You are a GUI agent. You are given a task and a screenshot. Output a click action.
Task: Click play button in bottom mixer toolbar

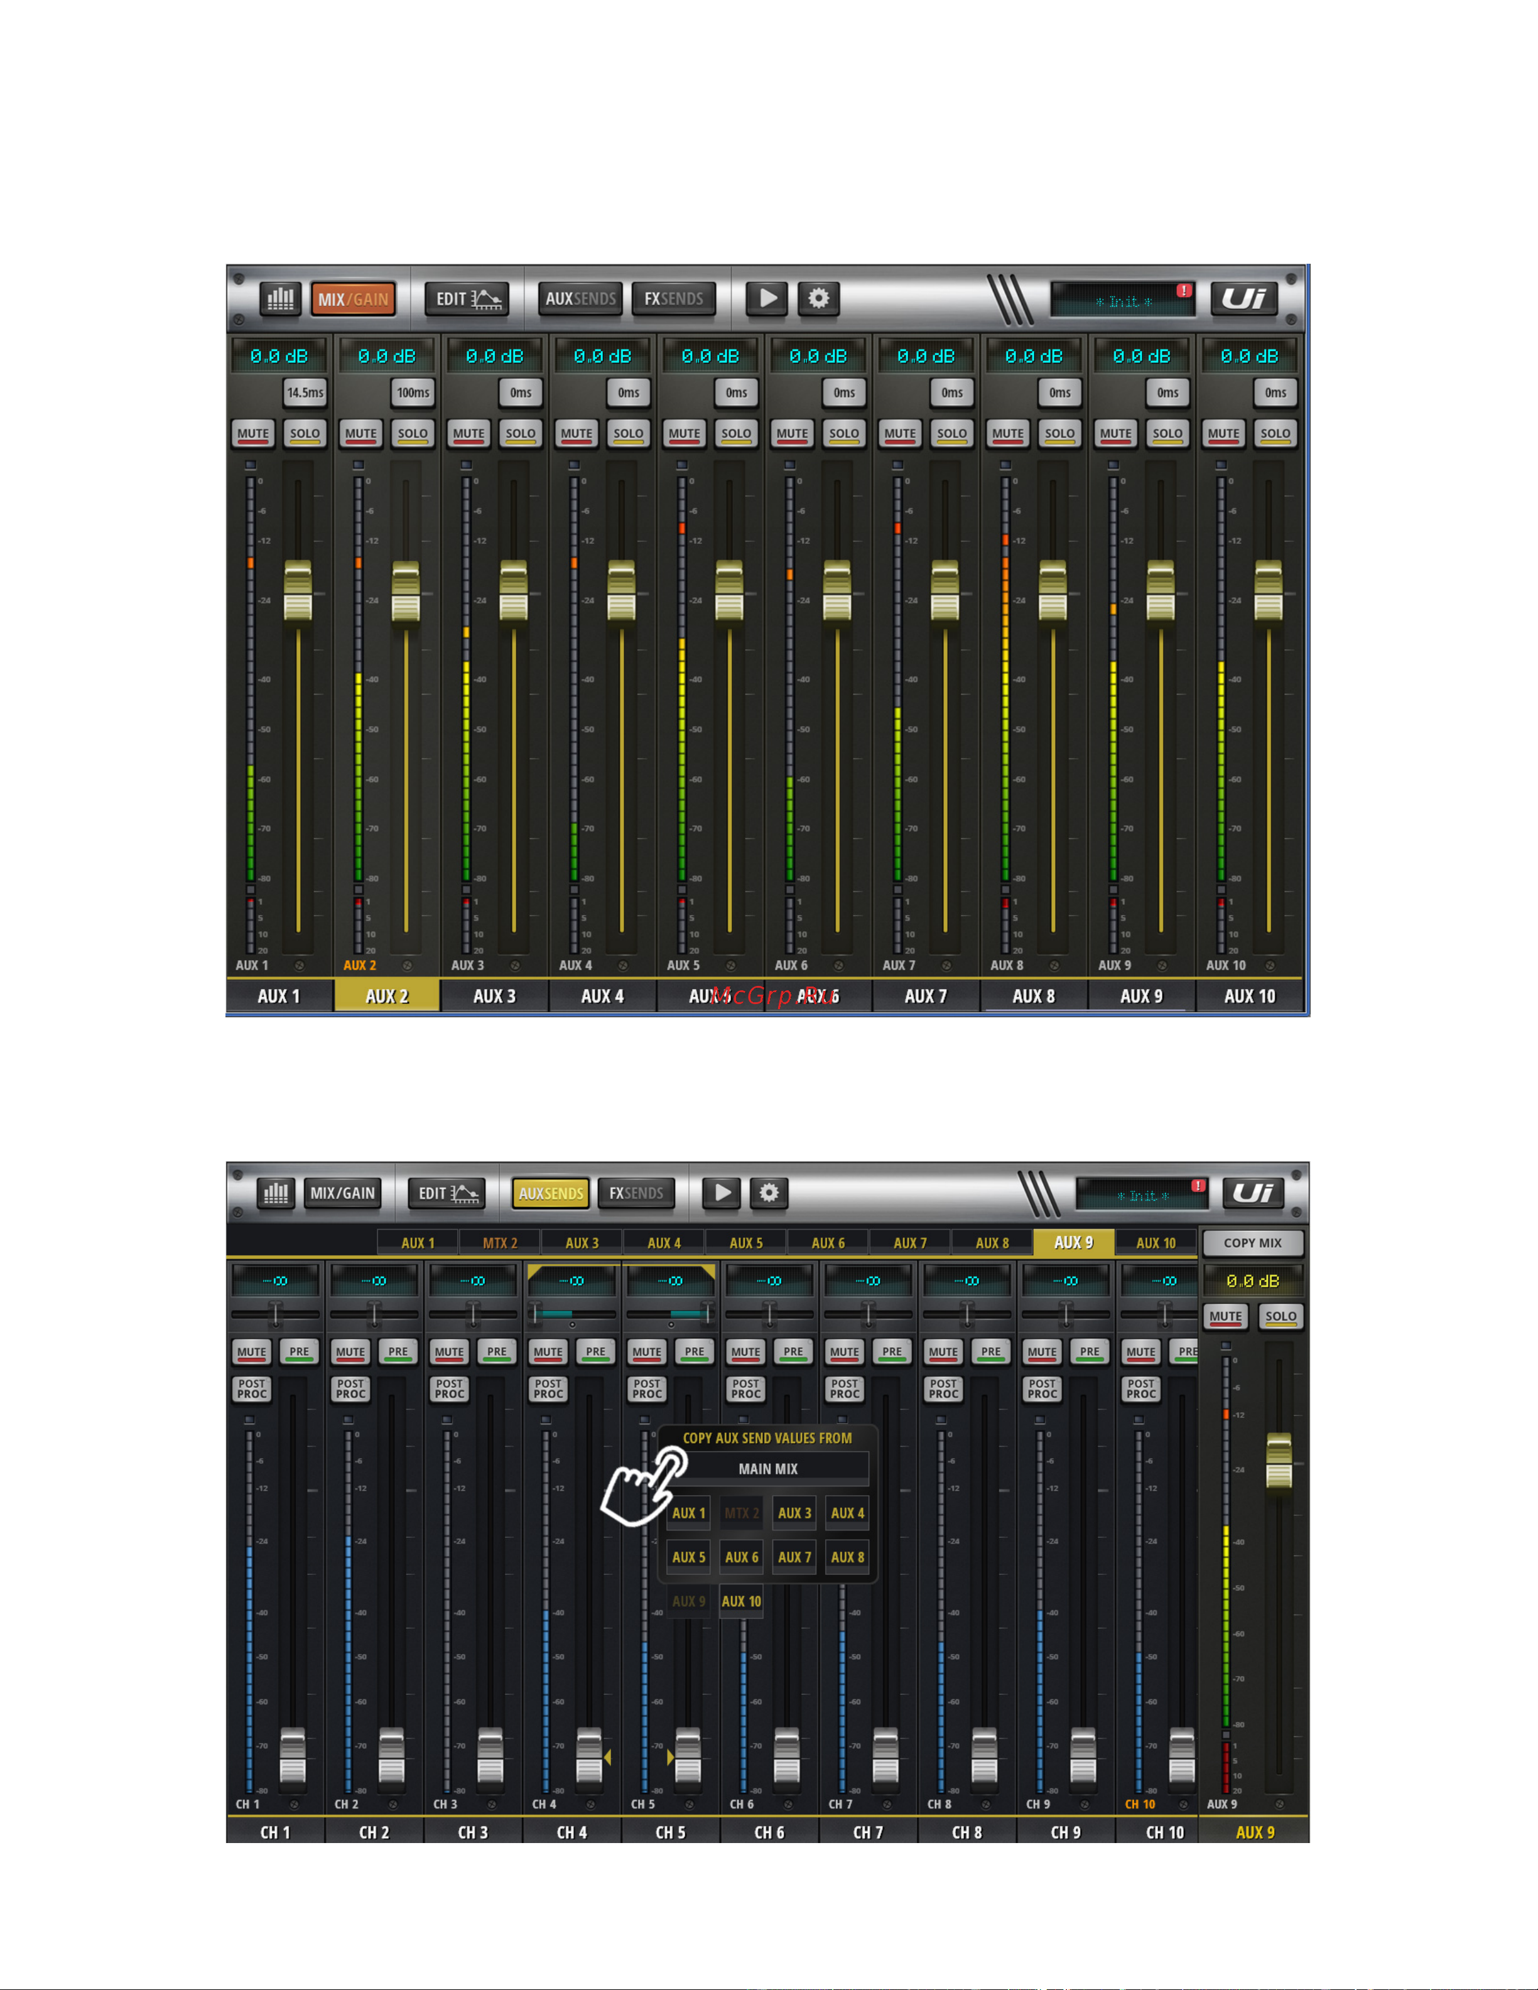coord(723,1192)
